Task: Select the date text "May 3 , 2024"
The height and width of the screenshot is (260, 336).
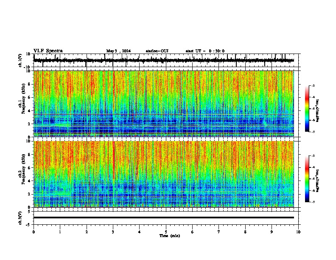Action: coord(118,51)
